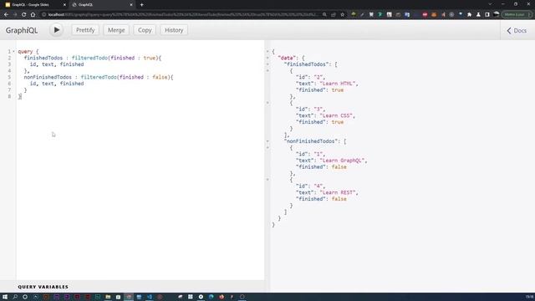
Task: Run the query with the Execute play button
Action: pos(57,30)
